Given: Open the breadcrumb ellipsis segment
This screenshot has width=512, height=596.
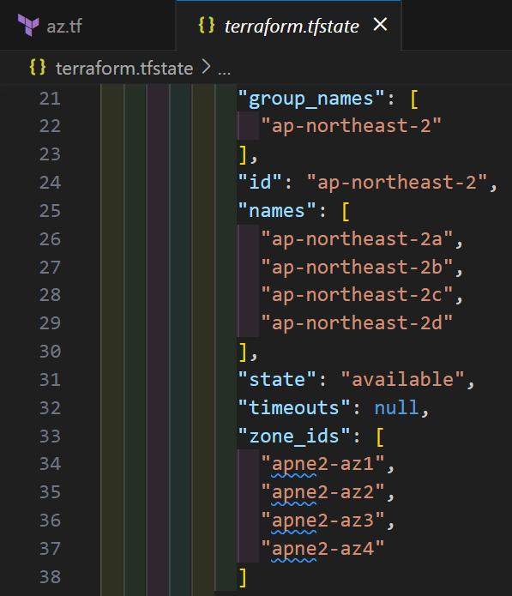Looking at the screenshot, I should [x=224, y=69].
